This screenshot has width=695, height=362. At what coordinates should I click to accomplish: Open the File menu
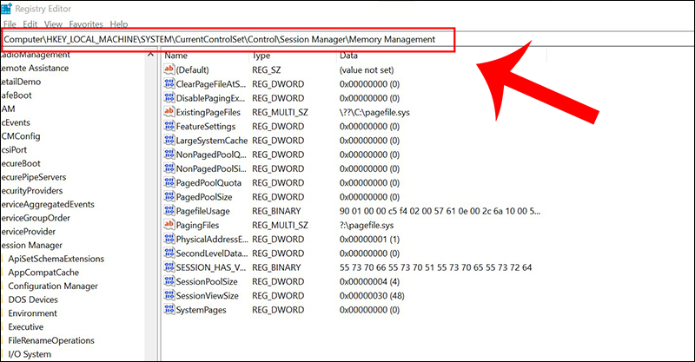pos(10,24)
